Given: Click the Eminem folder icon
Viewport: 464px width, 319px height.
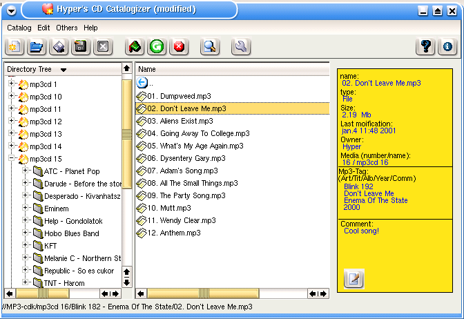Looking at the screenshot, I should pyautogui.click(x=38, y=208).
